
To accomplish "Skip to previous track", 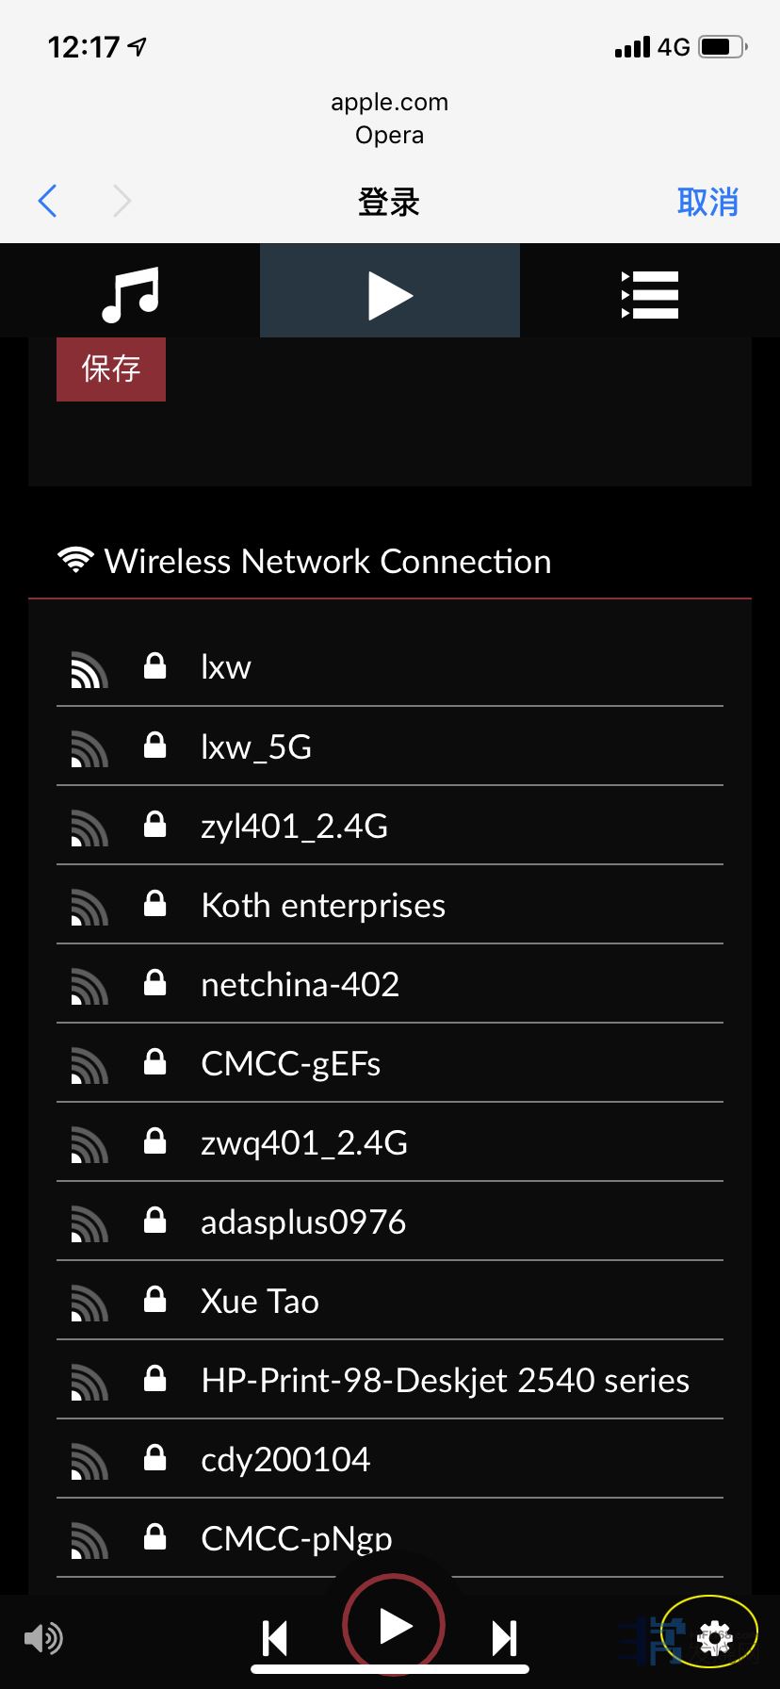I will coord(275,1638).
